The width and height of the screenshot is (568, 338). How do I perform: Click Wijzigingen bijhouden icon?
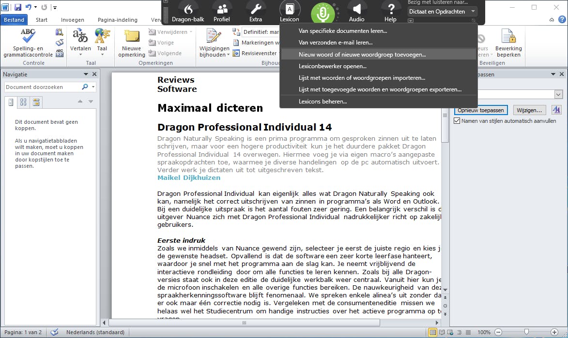(x=214, y=36)
